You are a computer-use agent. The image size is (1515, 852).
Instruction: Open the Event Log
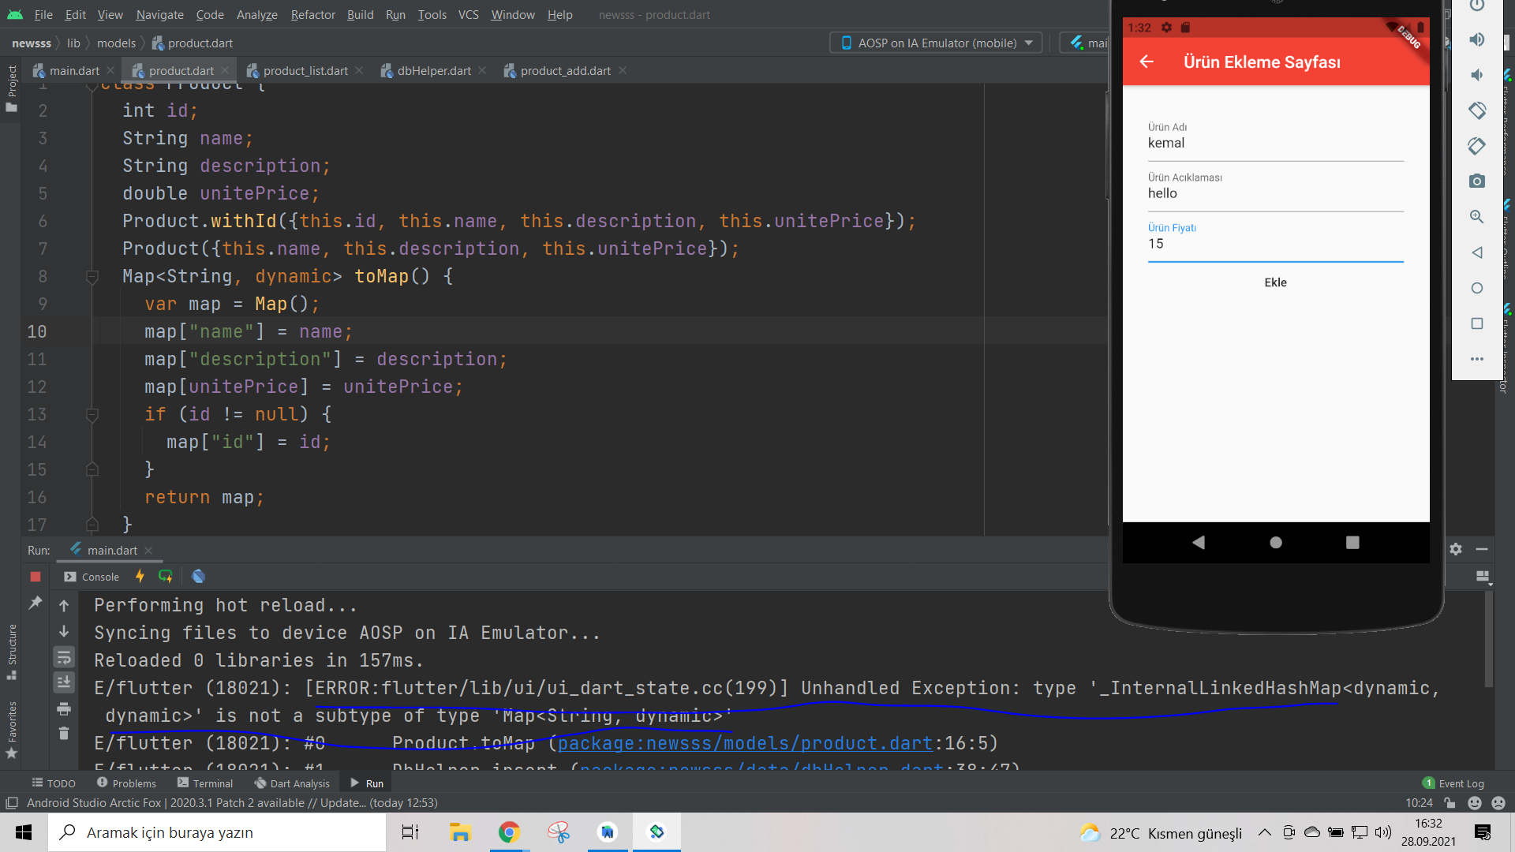point(1453,783)
